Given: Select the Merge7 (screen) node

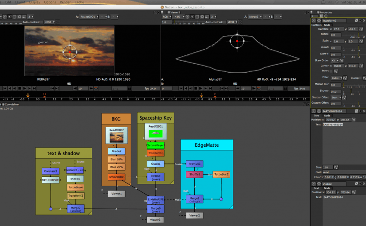Looking at the screenshot, I should (x=75, y=209).
